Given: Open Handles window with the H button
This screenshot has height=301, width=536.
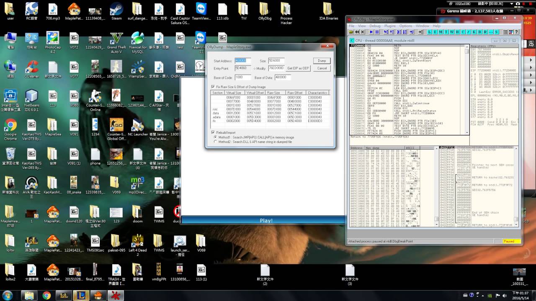Looking at the screenshot, I should click(457, 32).
